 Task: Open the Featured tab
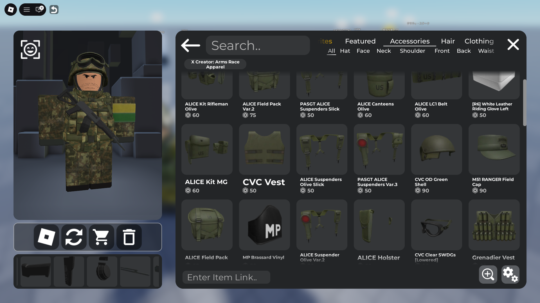pos(360,41)
